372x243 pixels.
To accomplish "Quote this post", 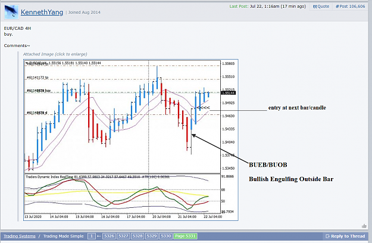I will click(x=321, y=7).
